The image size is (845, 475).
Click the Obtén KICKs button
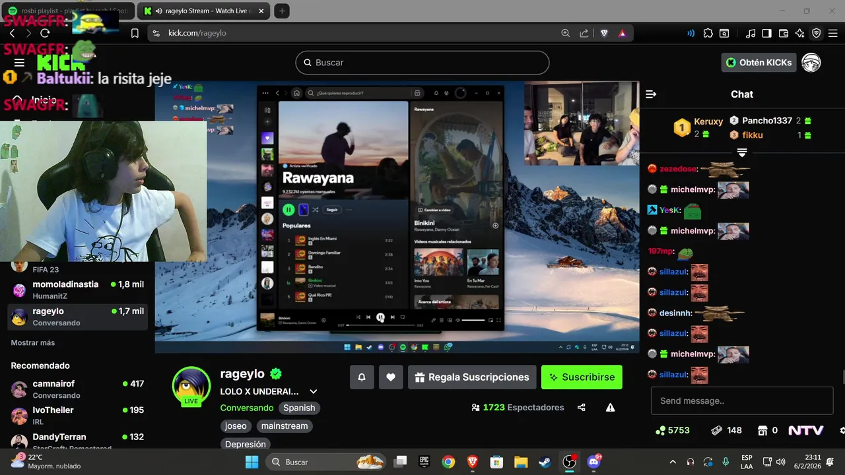(759, 63)
